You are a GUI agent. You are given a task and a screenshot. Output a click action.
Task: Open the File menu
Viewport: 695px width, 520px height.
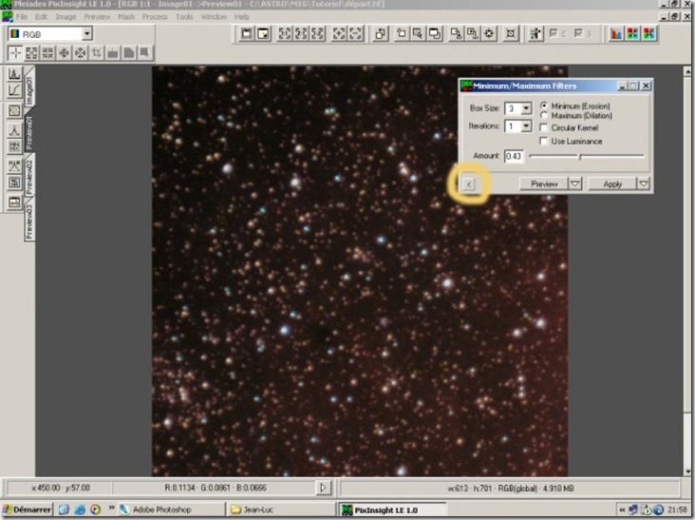click(x=21, y=16)
